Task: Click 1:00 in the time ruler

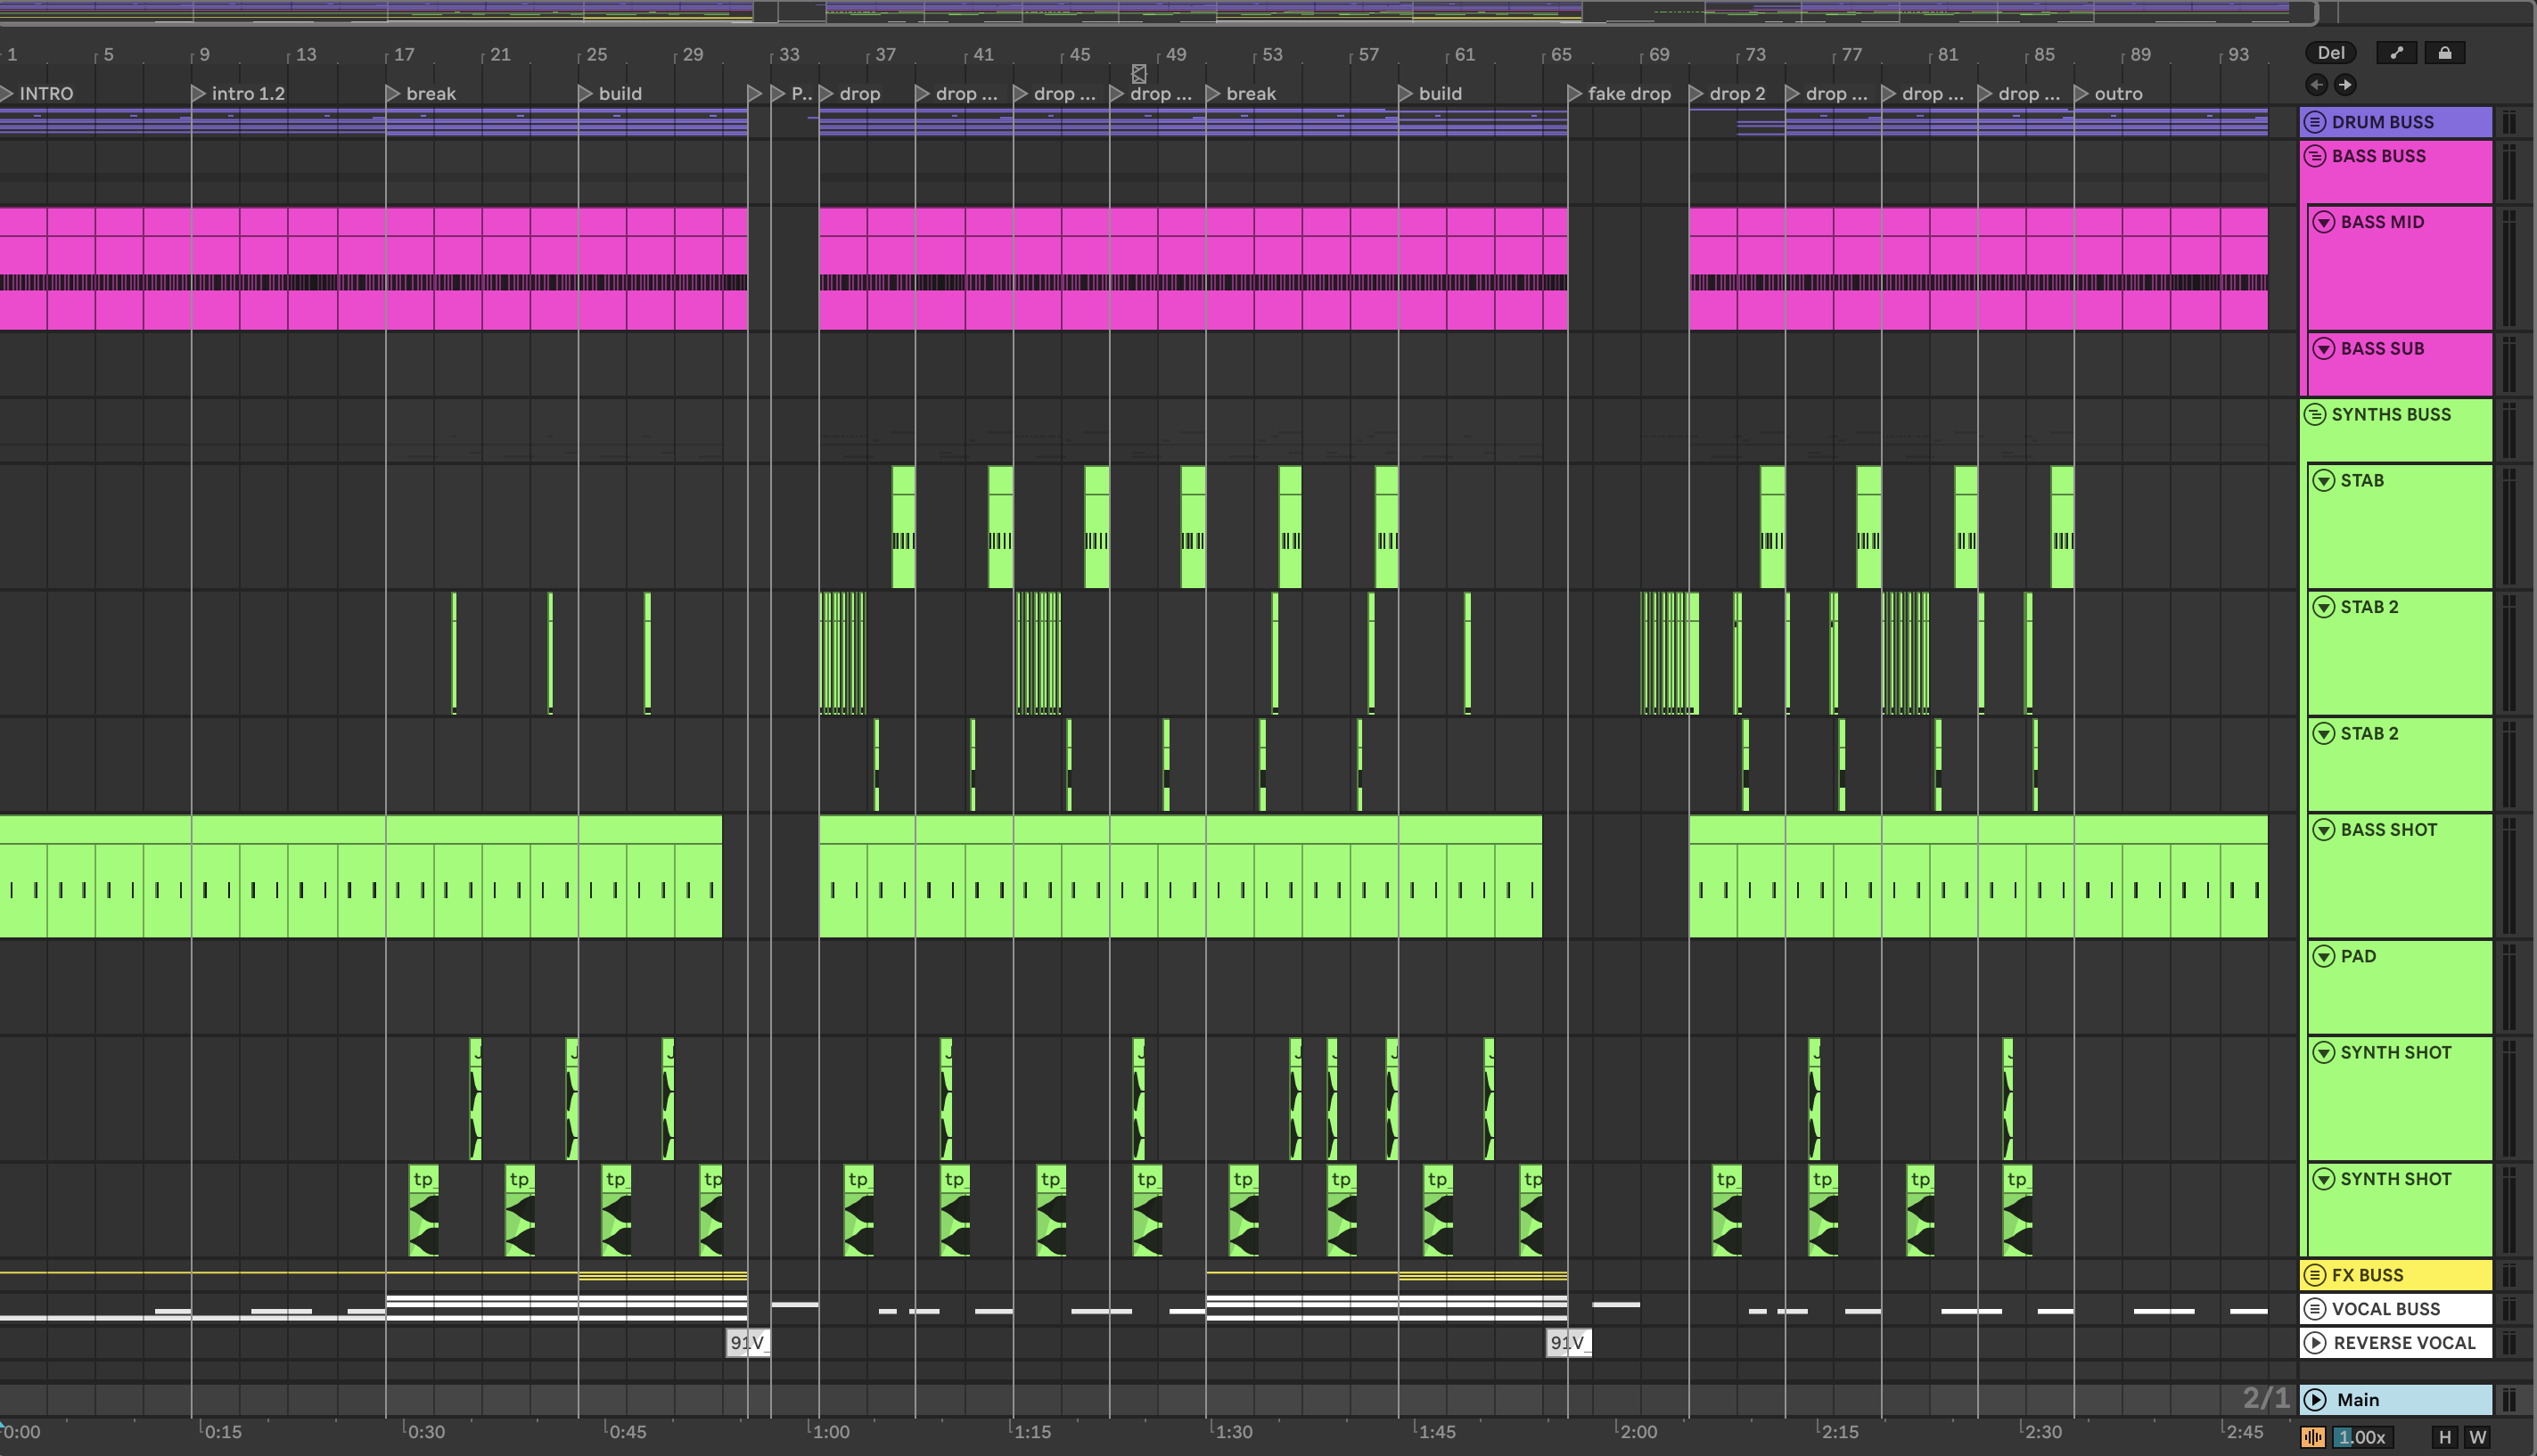Action: click(832, 1432)
